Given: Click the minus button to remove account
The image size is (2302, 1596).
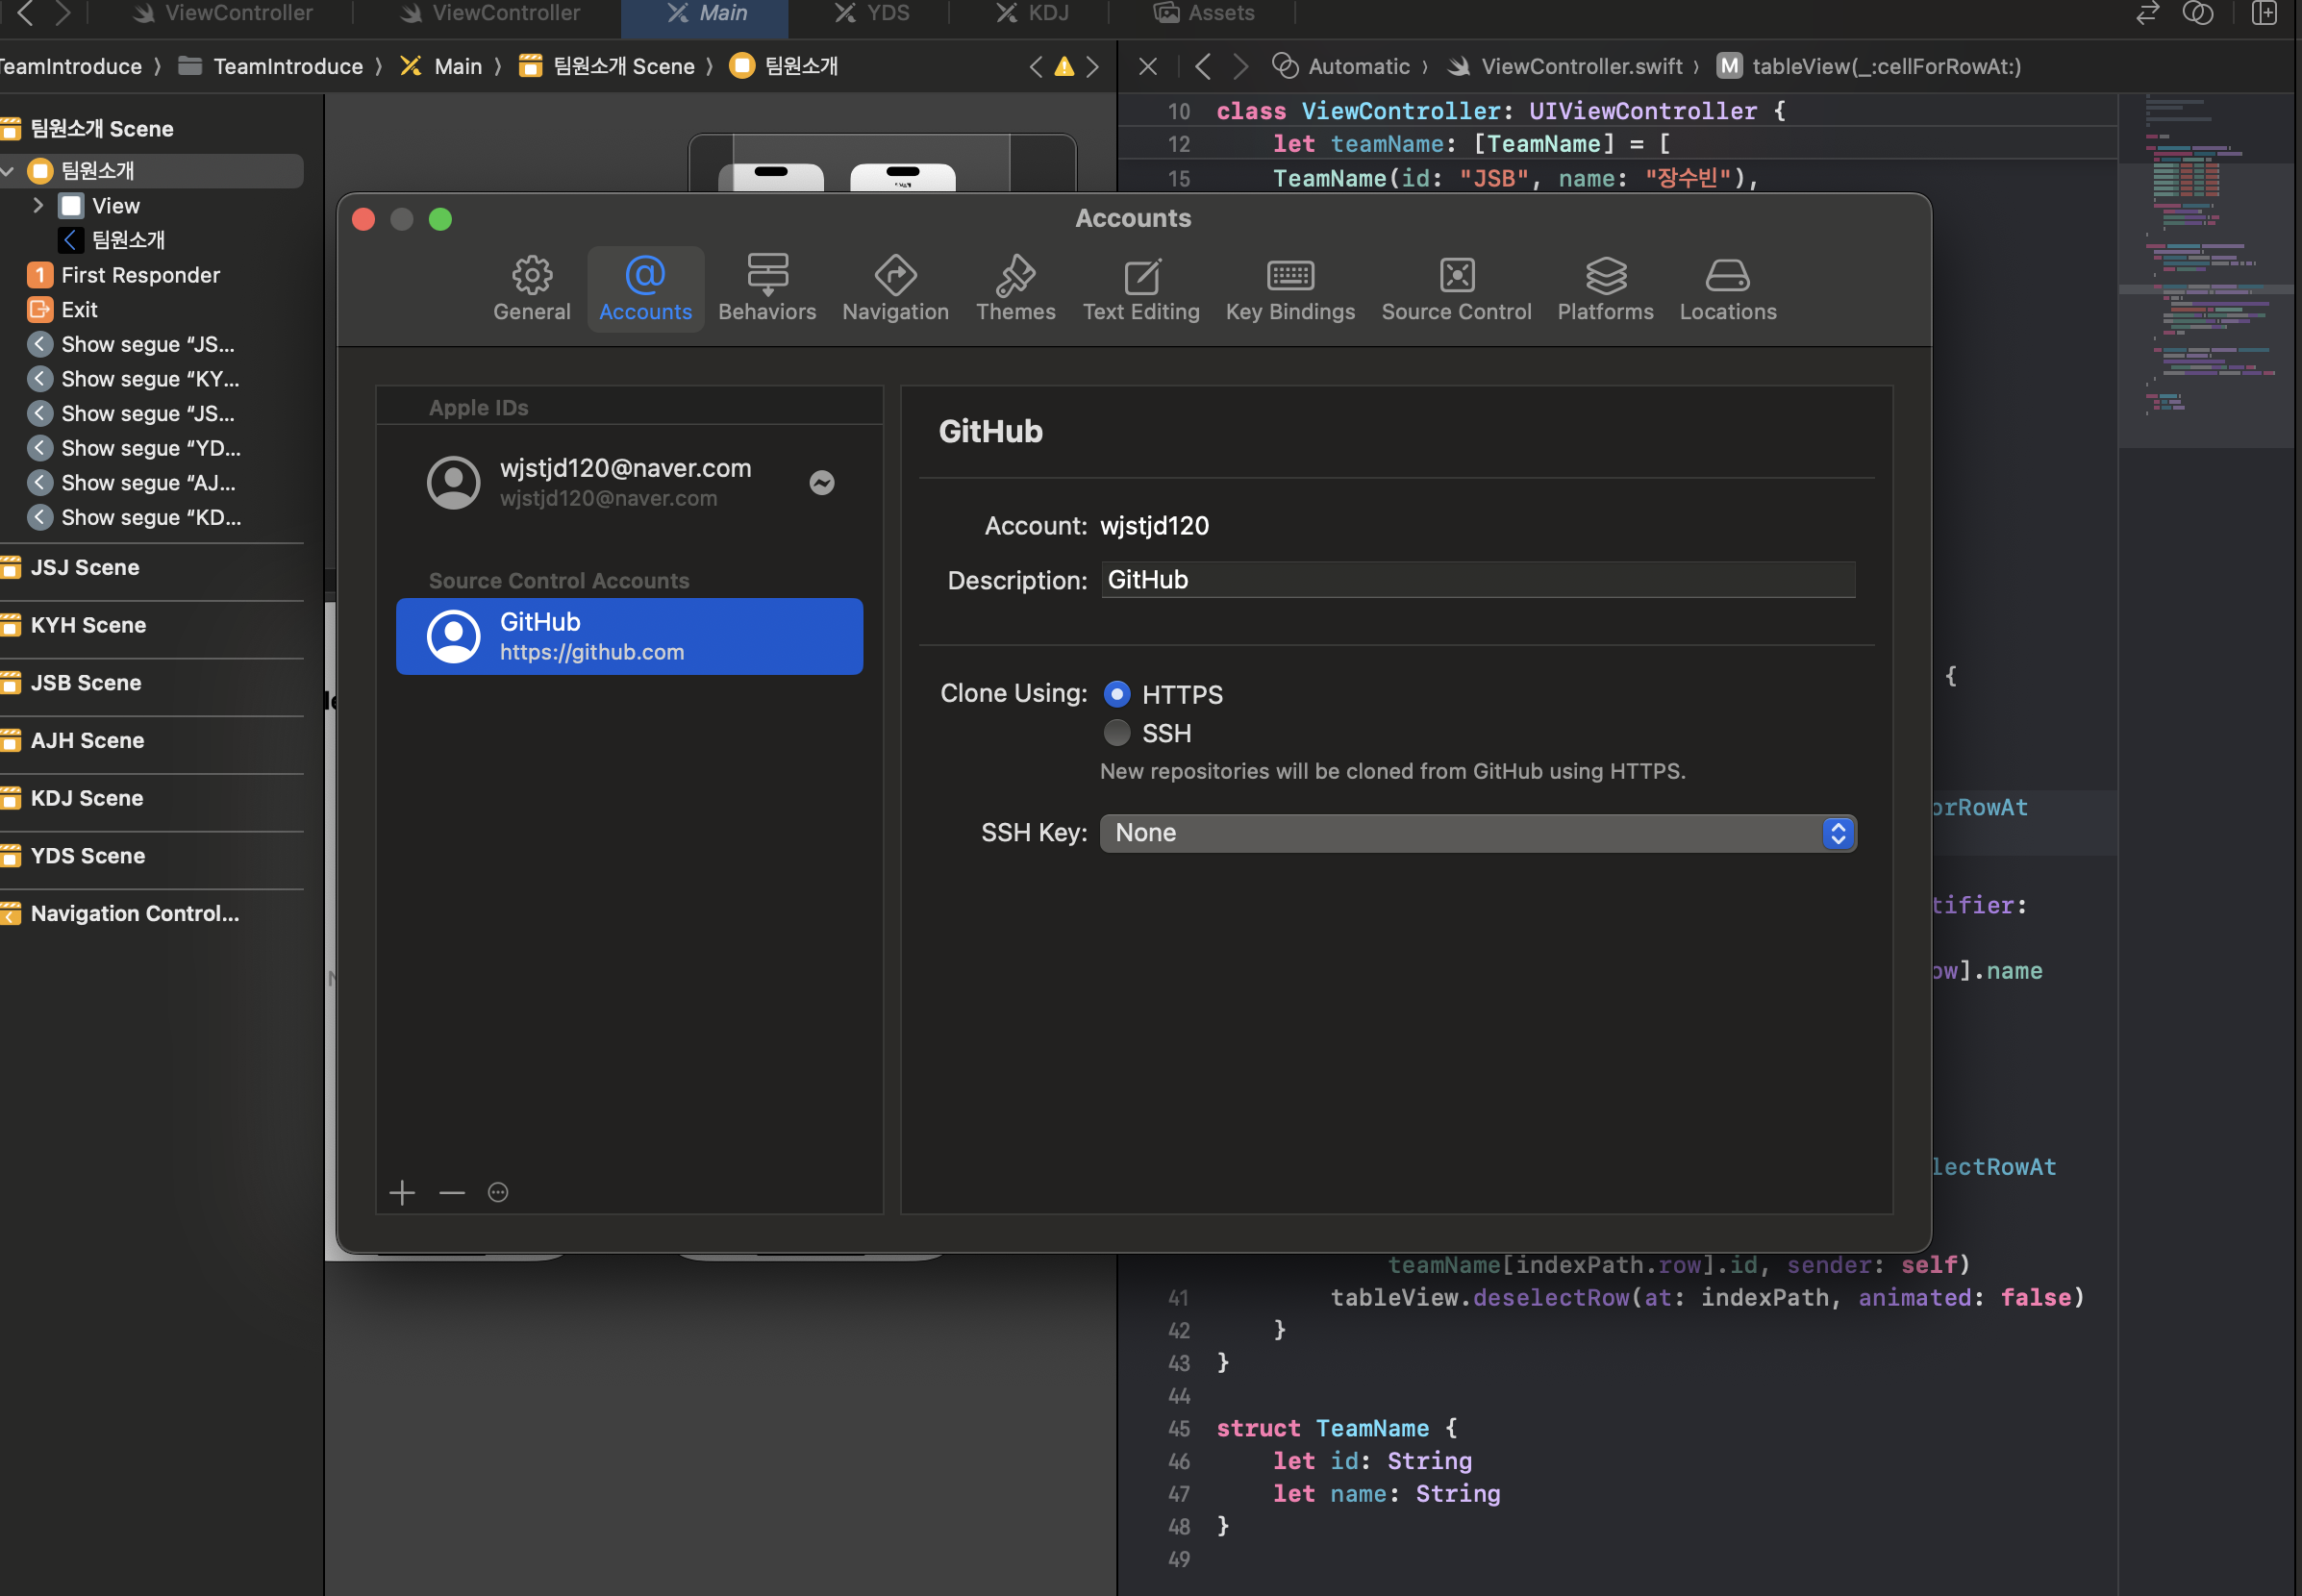Looking at the screenshot, I should pos(452,1192).
